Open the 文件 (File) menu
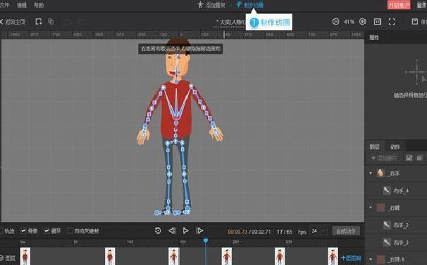The width and height of the screenshot is (427, 265). (5, 5)
